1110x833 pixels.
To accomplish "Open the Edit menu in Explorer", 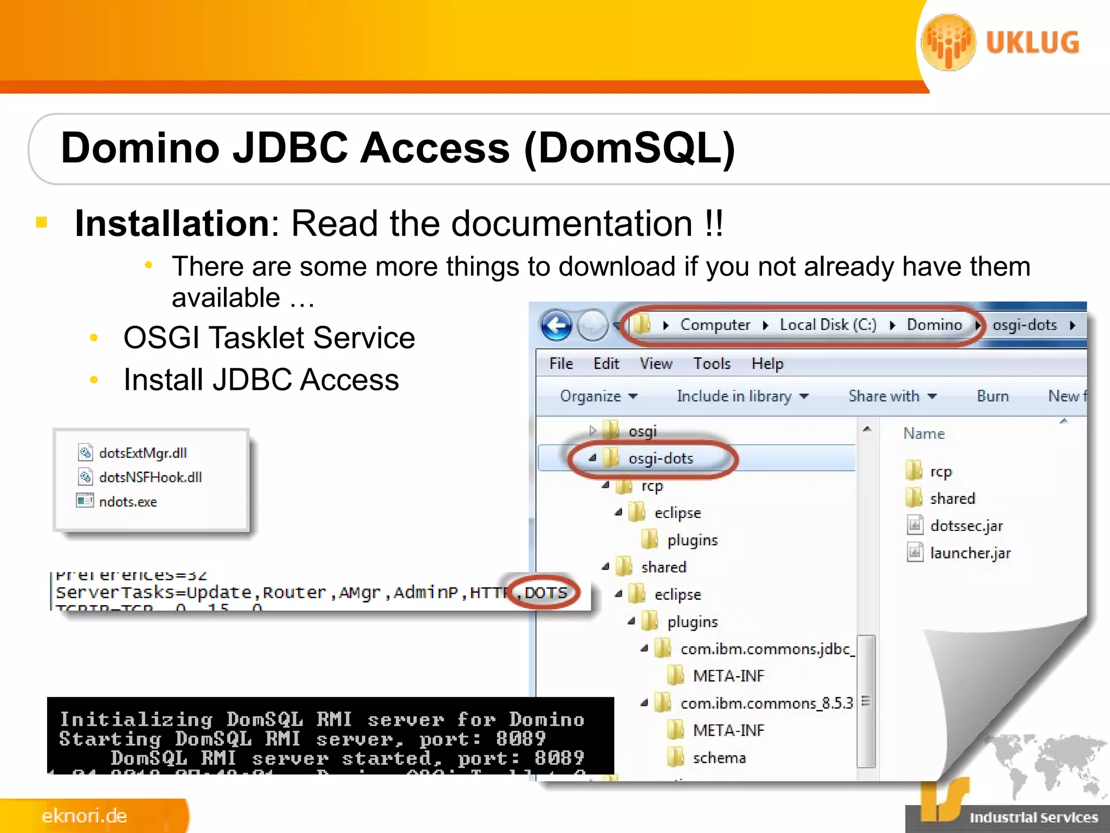I will 606,363.
